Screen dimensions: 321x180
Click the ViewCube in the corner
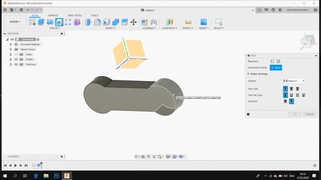[307, 42]
